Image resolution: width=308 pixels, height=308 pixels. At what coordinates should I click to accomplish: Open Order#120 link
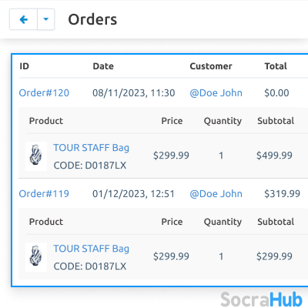(44, 92)
